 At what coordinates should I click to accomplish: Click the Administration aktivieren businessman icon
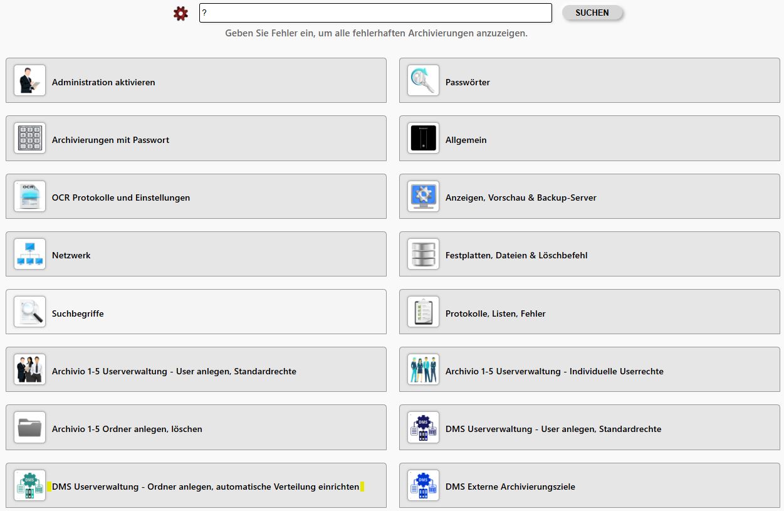(29, 81)
